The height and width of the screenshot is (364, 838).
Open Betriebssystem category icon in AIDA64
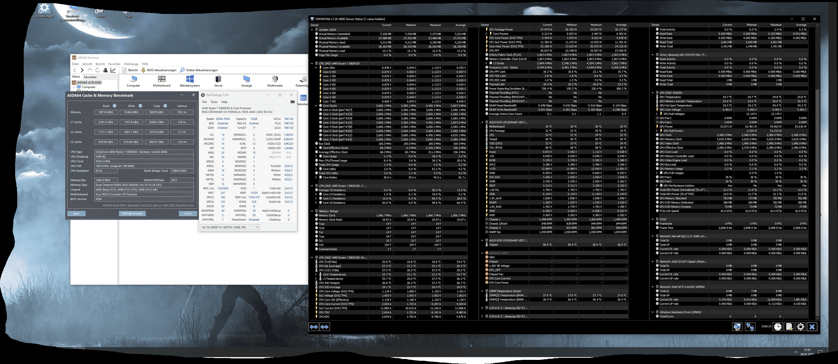coord(190,81)
